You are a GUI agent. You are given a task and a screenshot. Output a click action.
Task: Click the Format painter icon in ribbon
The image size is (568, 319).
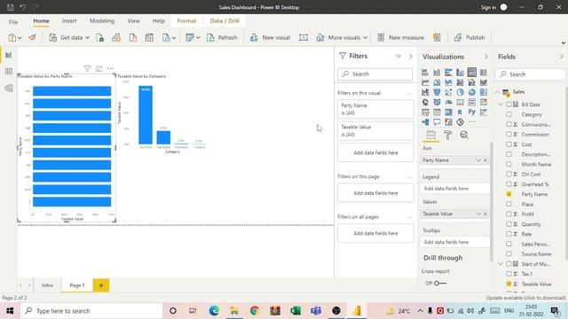(x=32, y=37)
